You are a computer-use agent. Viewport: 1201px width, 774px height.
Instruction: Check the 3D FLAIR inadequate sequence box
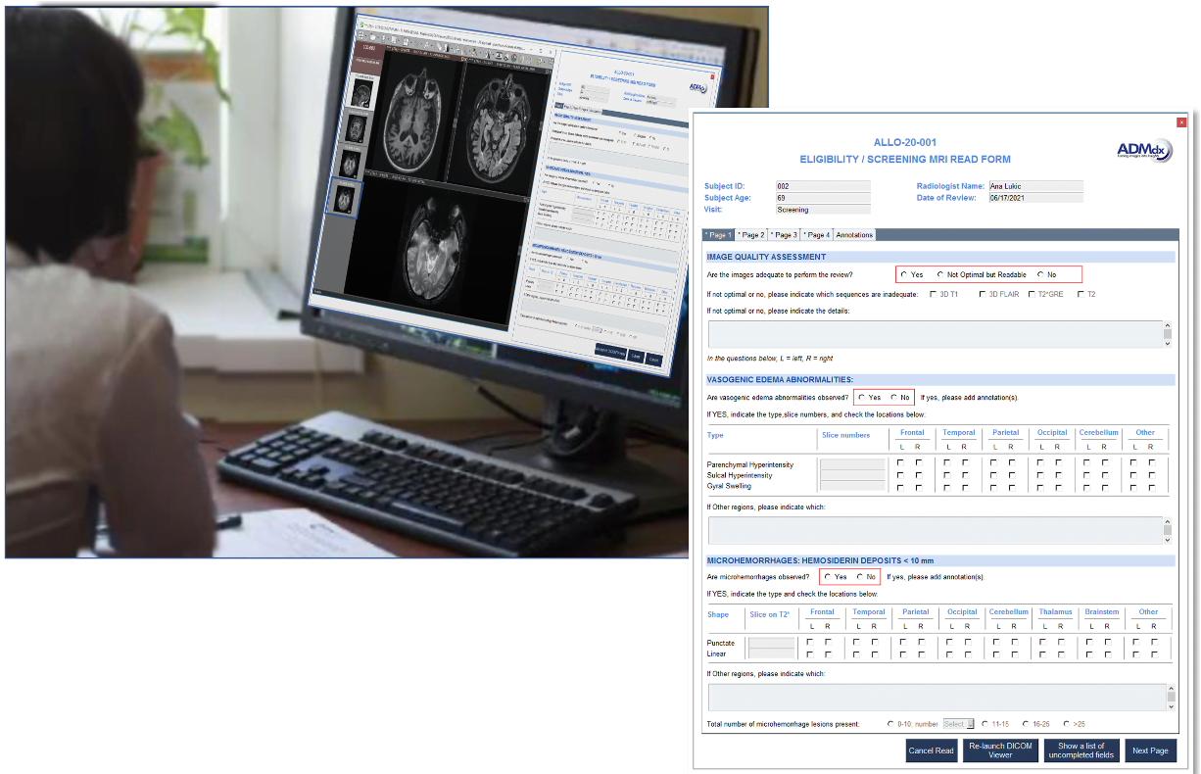[983, 295]
